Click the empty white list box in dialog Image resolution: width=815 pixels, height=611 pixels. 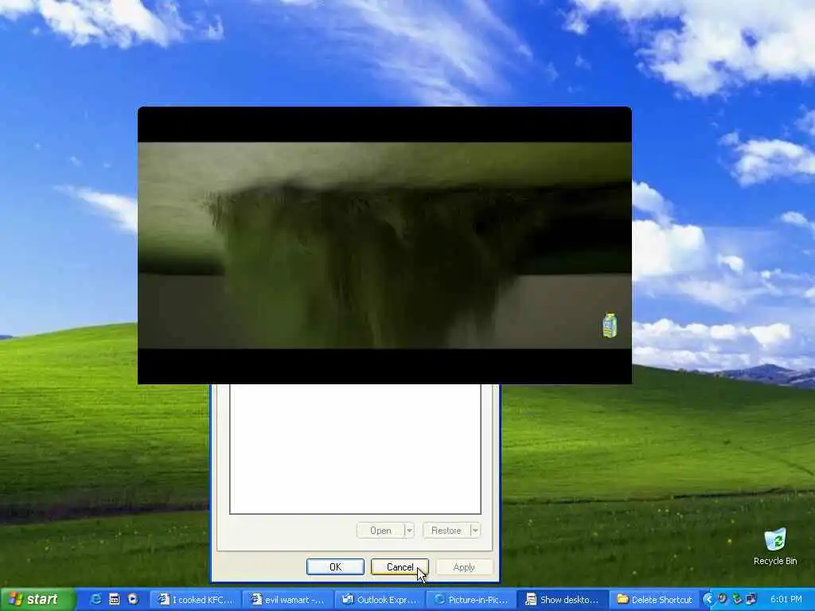(355, 449)
